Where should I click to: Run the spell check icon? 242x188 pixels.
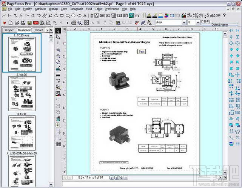pos(137,23)
